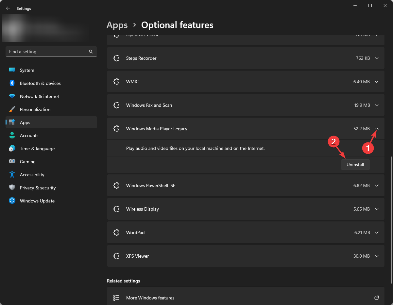Click the search magnifier icon in Find a setting

click(91, 52)
